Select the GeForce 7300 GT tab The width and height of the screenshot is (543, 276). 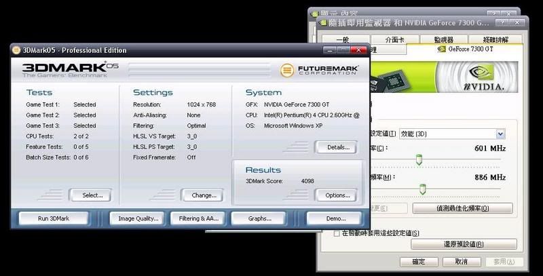[465, 49]
